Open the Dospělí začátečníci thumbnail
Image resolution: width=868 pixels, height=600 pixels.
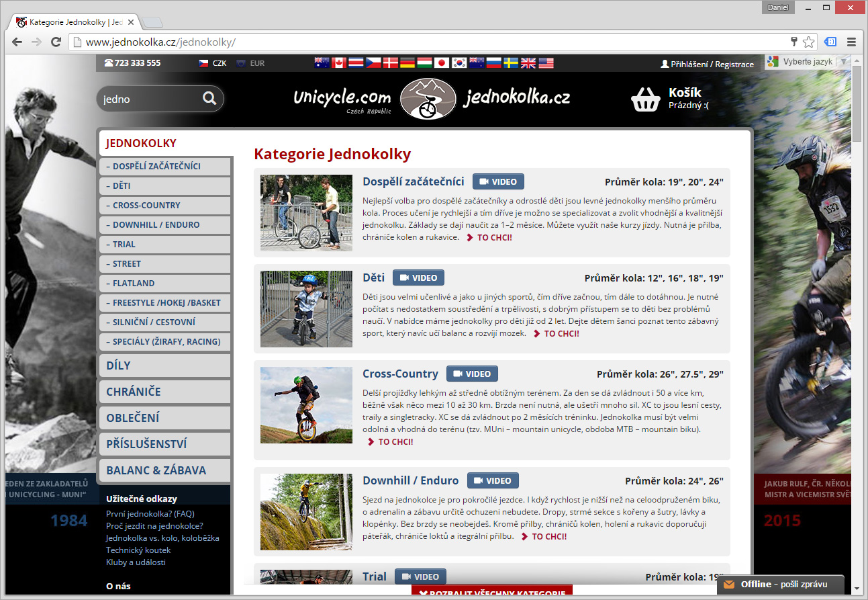pyautogui.click(x=306, y=213)
